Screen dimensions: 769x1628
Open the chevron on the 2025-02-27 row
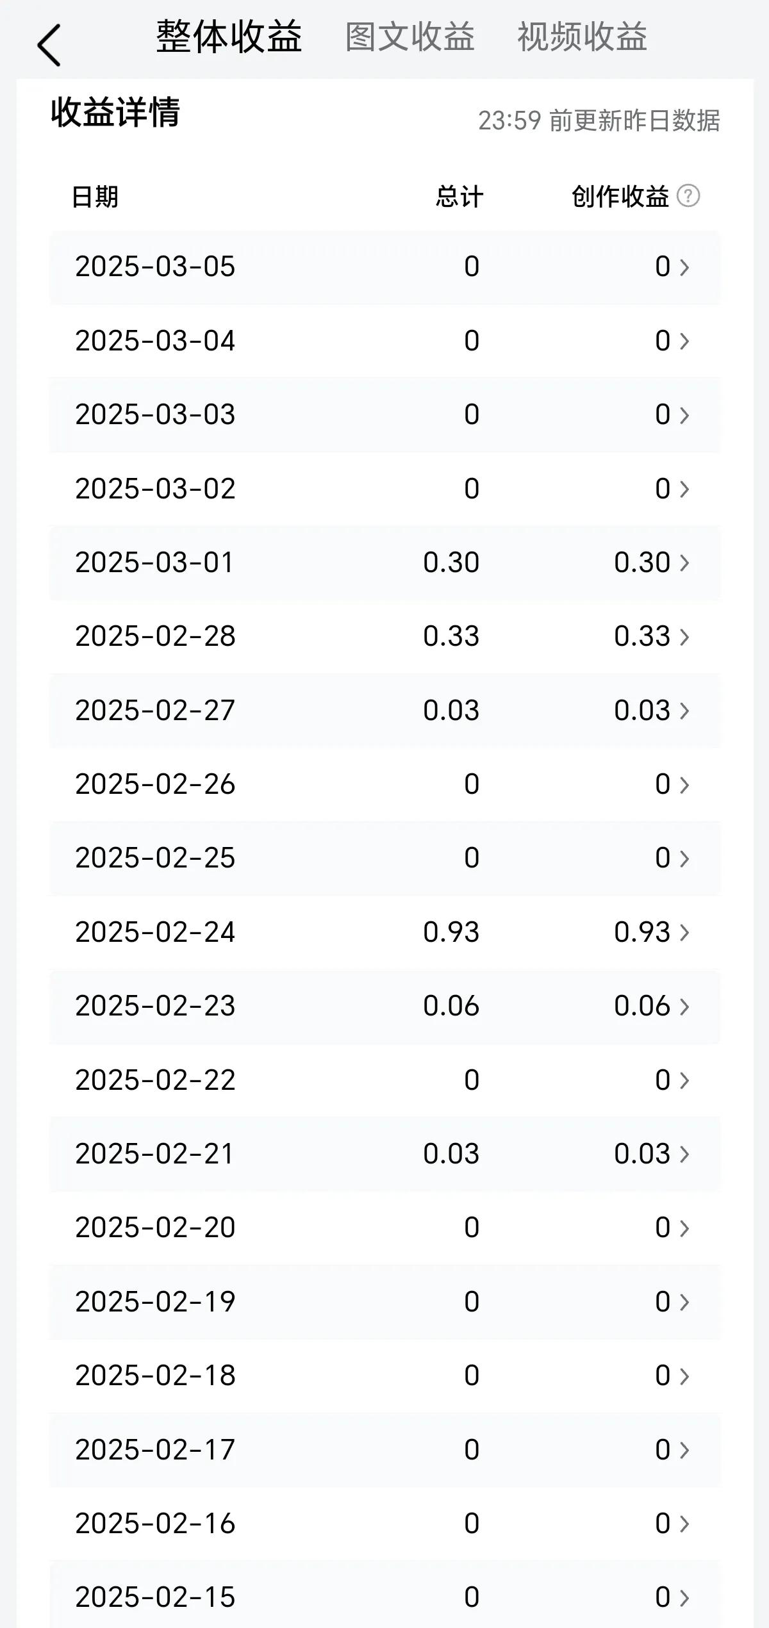[x=684, y=711]
